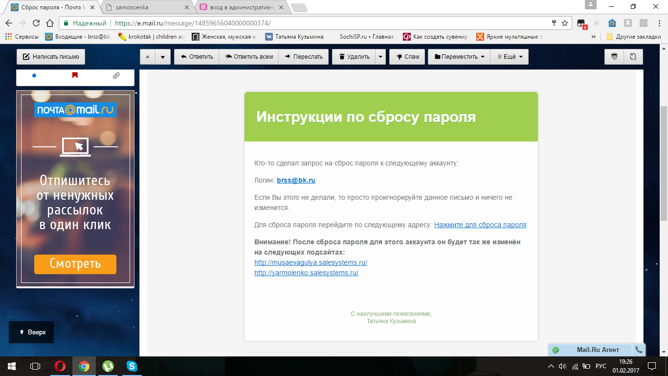Click the browser home icon
Screen dimensions: 668x376
coord(49,23)
